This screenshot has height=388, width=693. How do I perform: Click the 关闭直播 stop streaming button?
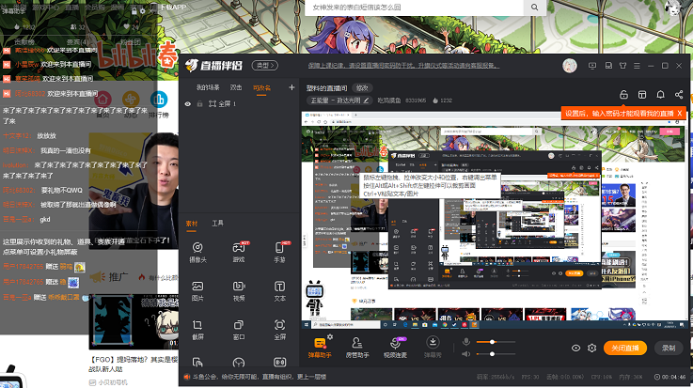(625, 348)
